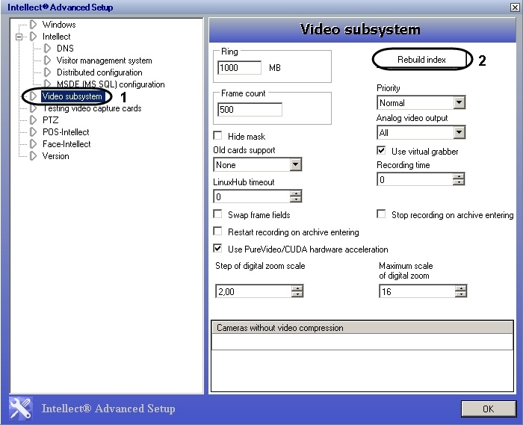This screenshot has width=523, height=425.
Task: Open Distributed configuration node
Action: (99, 72)
